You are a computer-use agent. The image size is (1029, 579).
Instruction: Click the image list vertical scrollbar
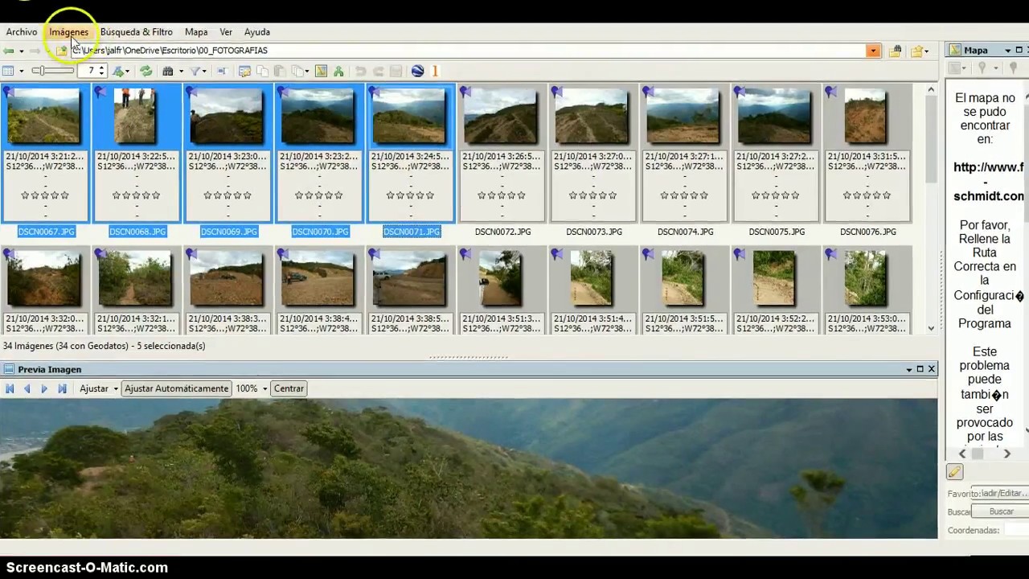pos(931,209)
